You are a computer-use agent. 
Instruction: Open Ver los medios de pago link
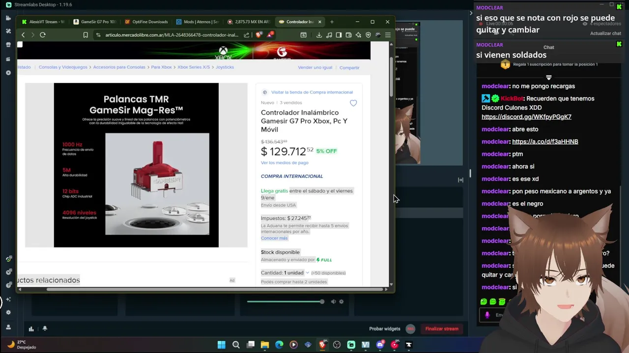coord(285,163)
